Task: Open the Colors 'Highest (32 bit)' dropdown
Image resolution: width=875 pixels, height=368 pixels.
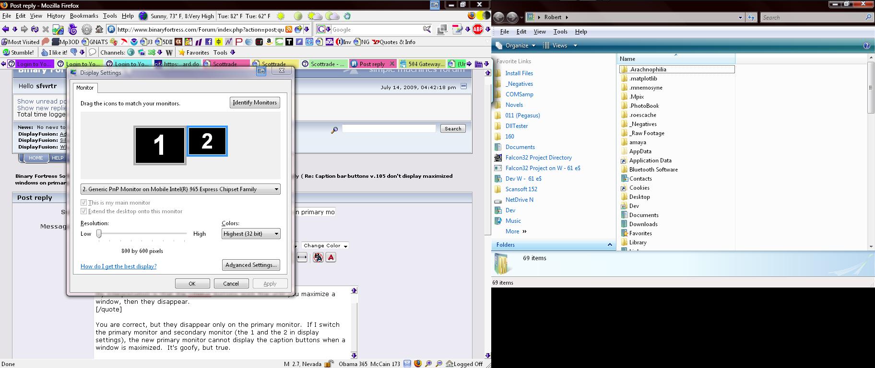Action: (x=251, y=234)
